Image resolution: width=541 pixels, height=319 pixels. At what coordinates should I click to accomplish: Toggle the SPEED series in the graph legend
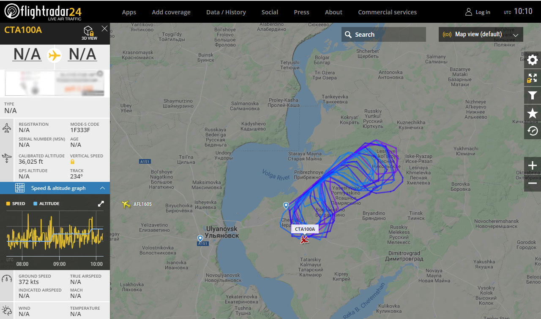pyautogui.click(x=16, y=204)
